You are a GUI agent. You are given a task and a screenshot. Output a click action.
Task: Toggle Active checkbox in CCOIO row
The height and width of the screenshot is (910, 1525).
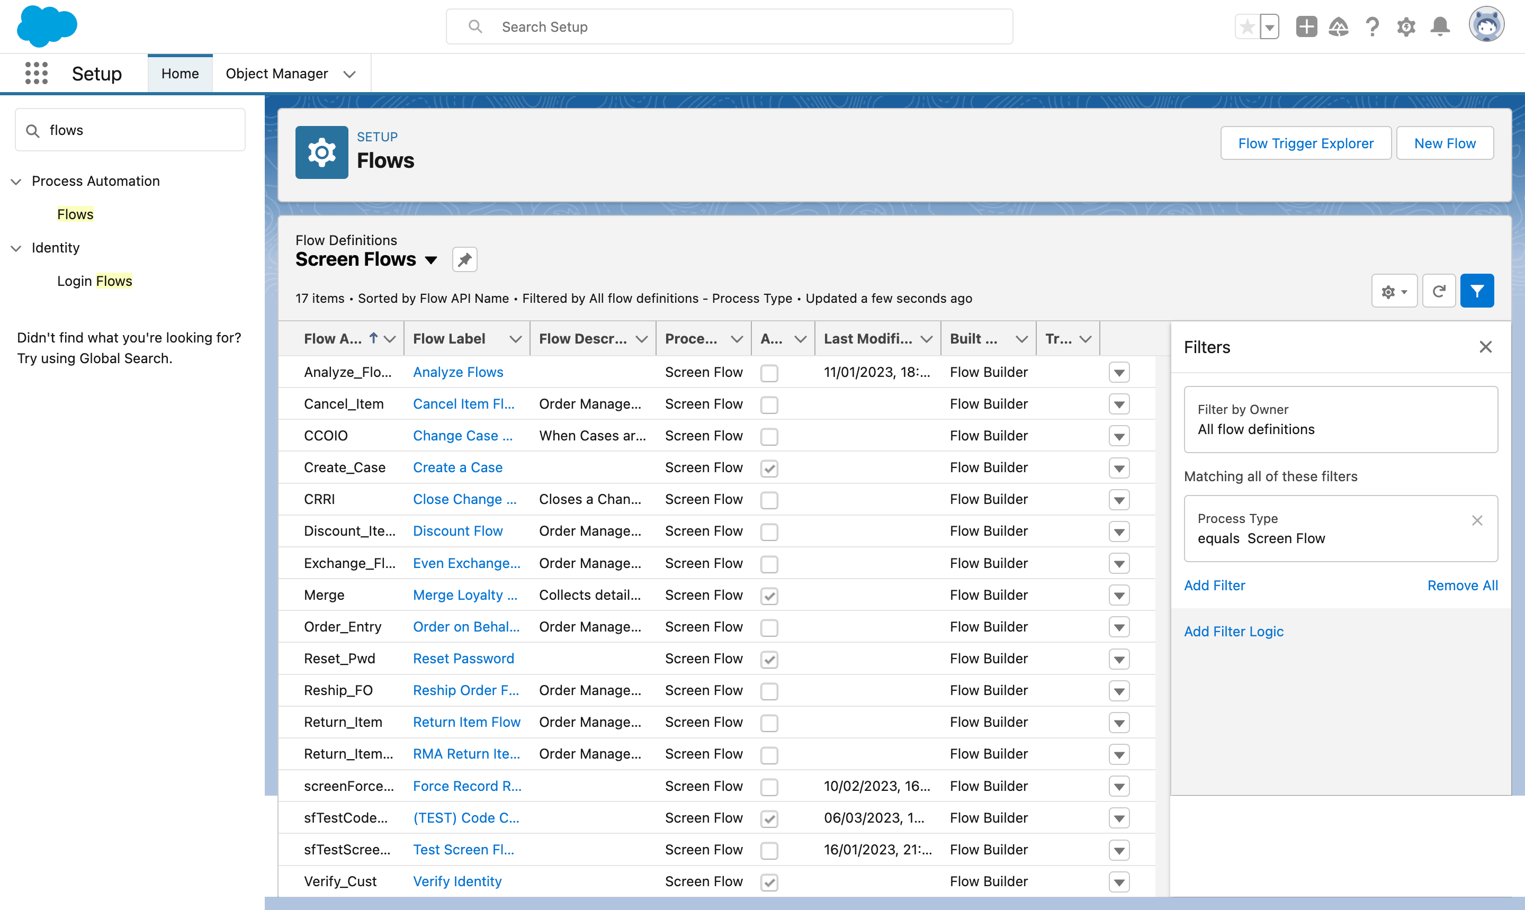[769, 437]
